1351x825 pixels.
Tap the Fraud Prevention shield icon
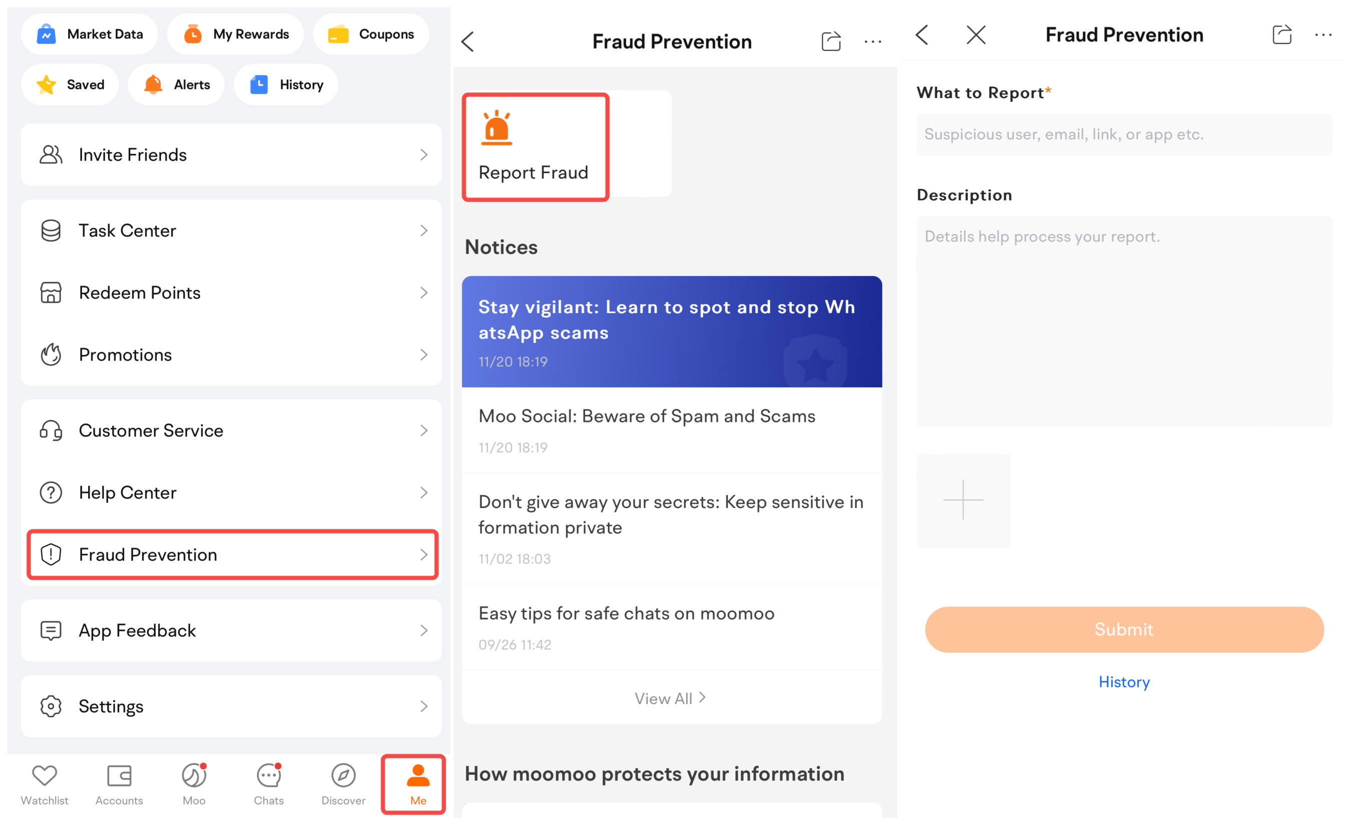(51, 554)
